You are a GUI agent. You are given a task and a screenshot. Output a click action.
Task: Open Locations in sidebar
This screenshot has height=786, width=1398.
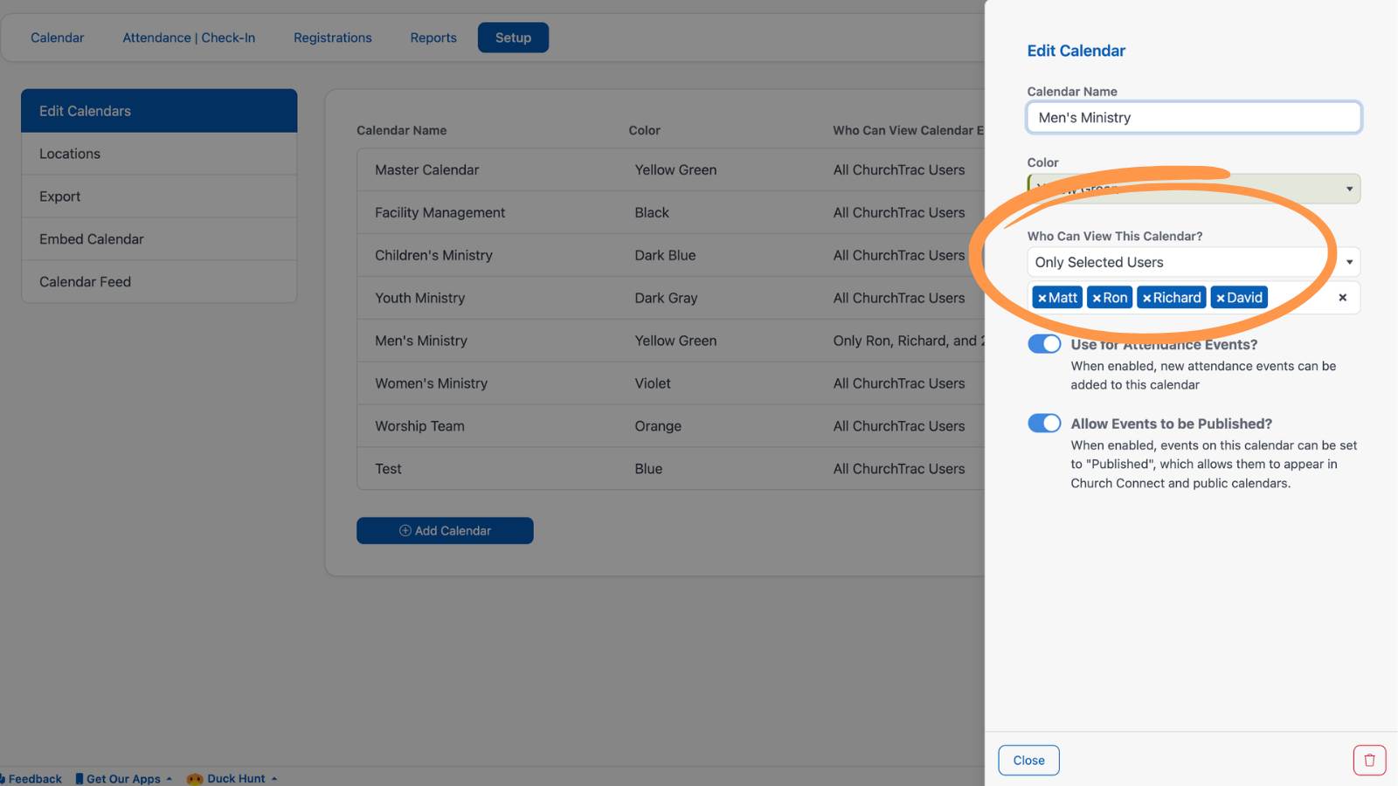(x=159, y=154)
